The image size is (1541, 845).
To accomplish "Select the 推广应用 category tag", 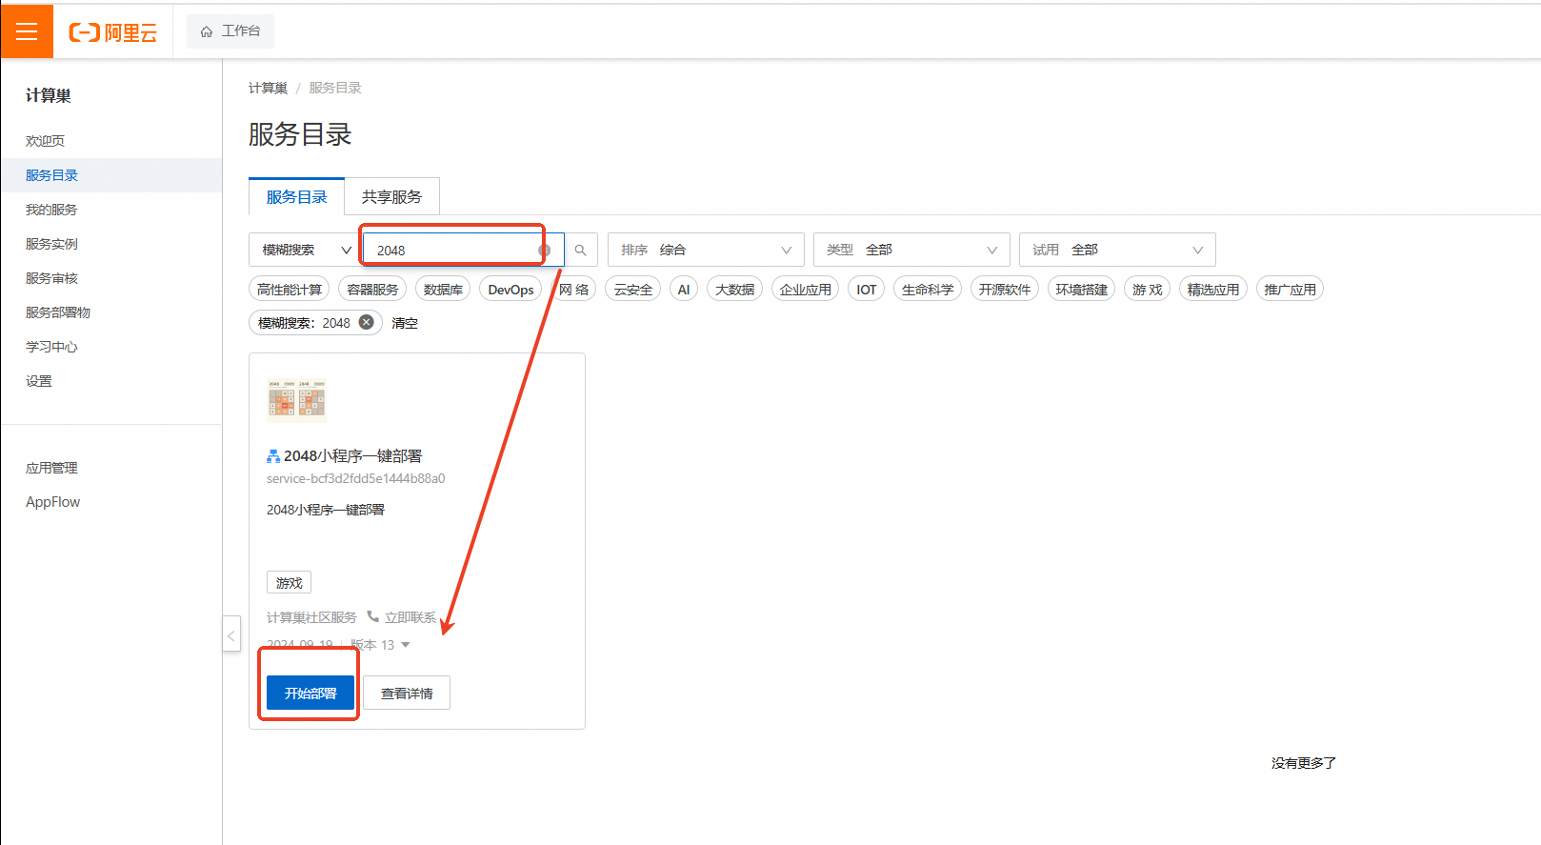I will coord(1290,290).
